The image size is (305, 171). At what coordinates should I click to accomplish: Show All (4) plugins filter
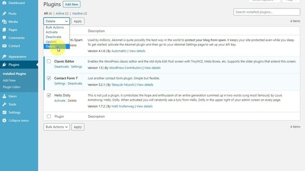[x=48, y=13]
